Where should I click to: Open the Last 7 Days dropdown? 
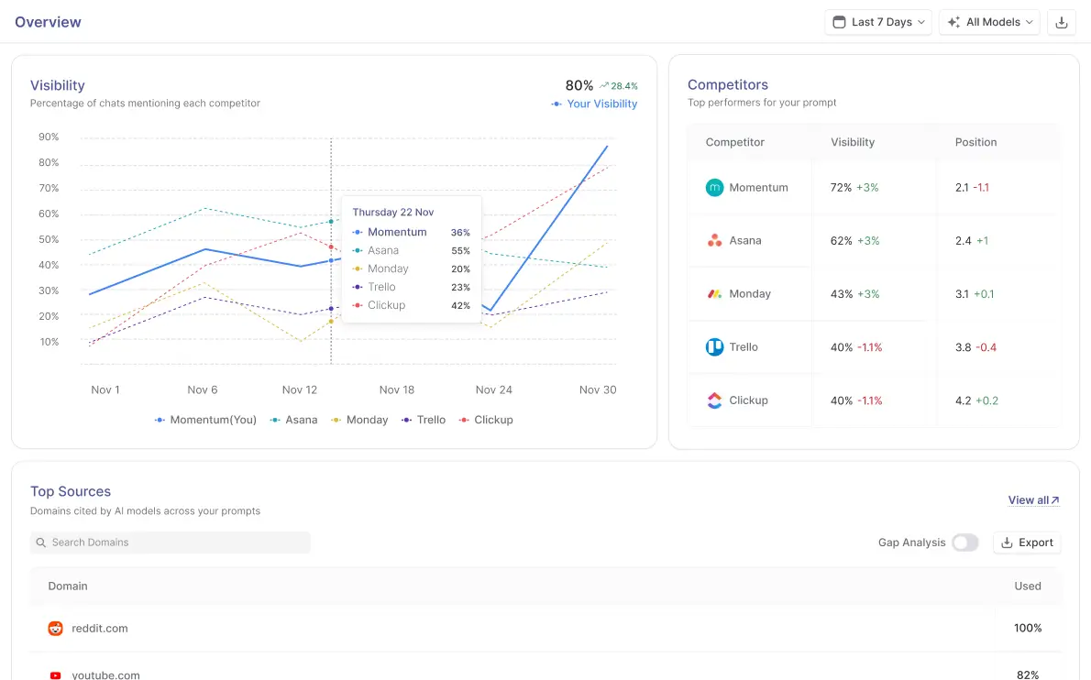pos(877,22)
